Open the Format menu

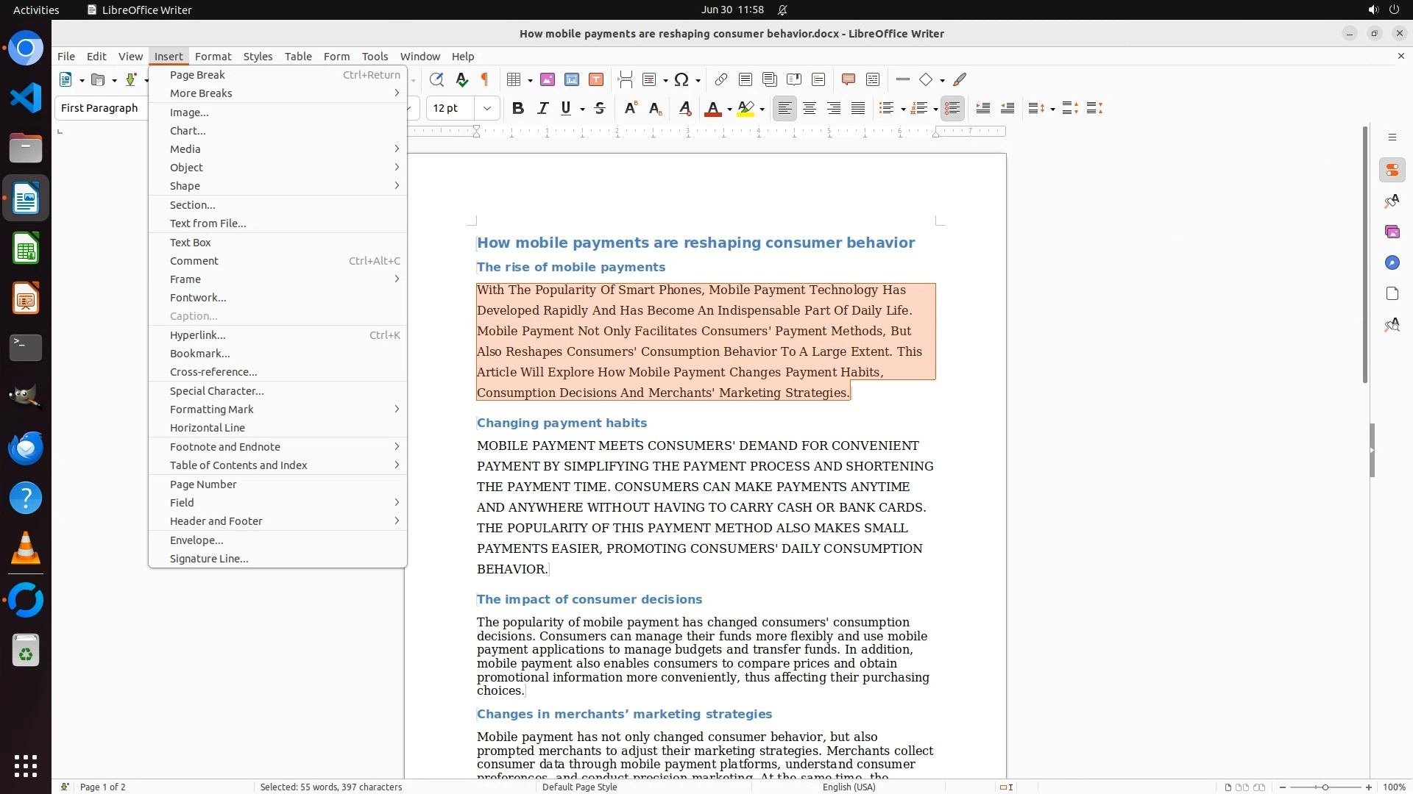(x=213, y=56)
